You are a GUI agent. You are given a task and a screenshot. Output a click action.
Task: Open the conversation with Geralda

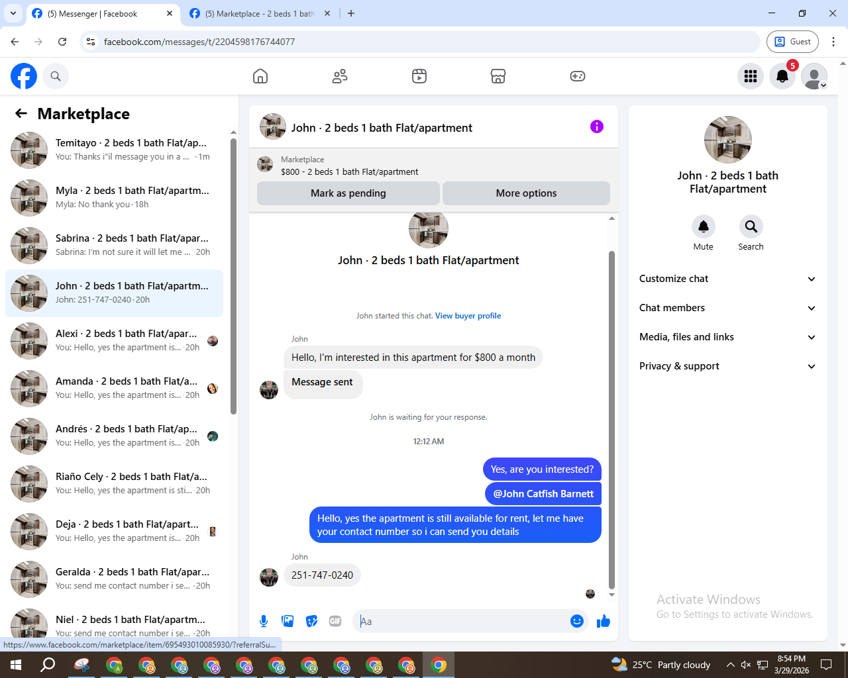pos(114,579)
